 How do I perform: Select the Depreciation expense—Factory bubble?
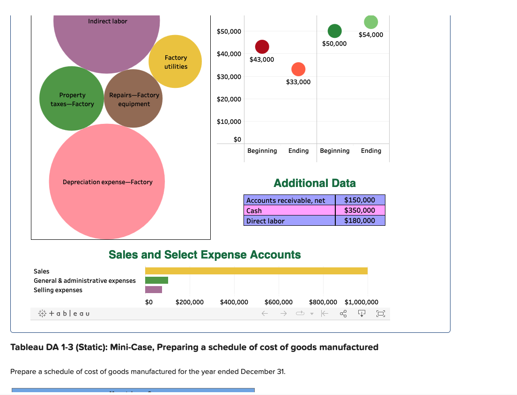[107, 182]
